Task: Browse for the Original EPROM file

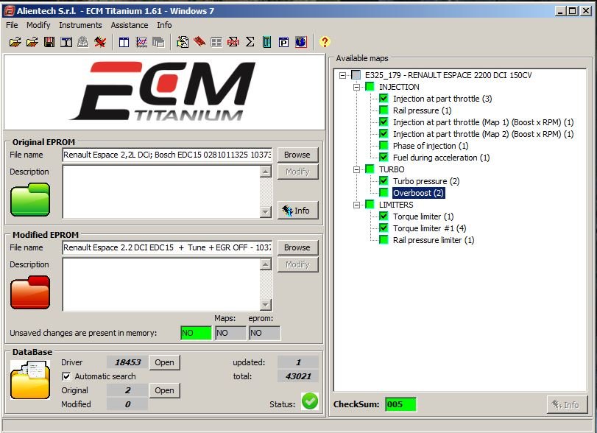Action: coord(297,155)
